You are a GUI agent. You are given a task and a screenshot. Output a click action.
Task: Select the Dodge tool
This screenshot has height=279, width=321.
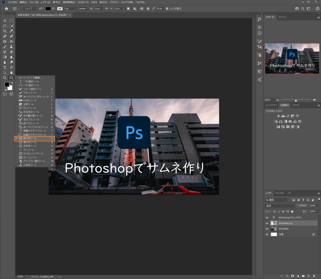[x=11, y=62]
